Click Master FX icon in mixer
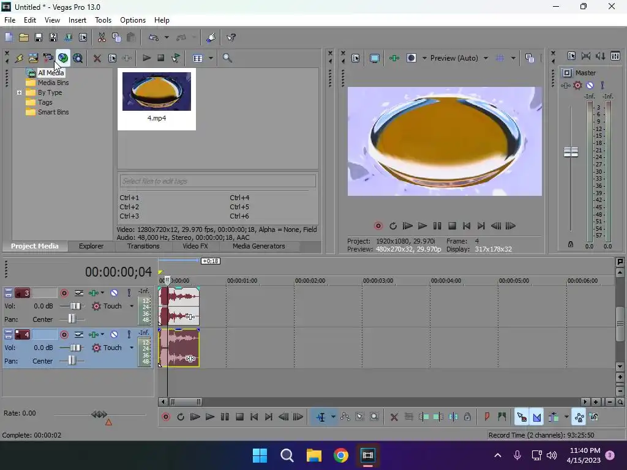Image resolution: width=627 pixels, height=470 pixels. [565, 86]
